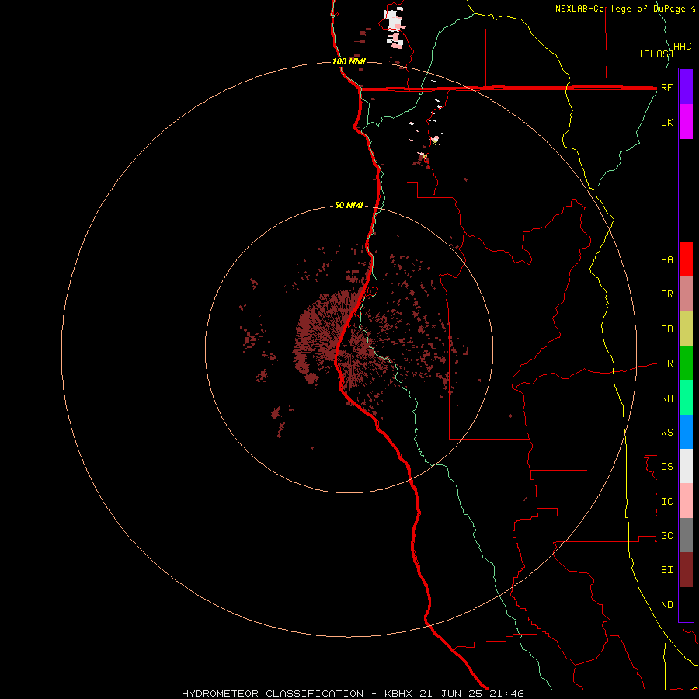Select the DS white legend swatch
The width and height of the screenshot is (699, 699).
click(686, 466)
